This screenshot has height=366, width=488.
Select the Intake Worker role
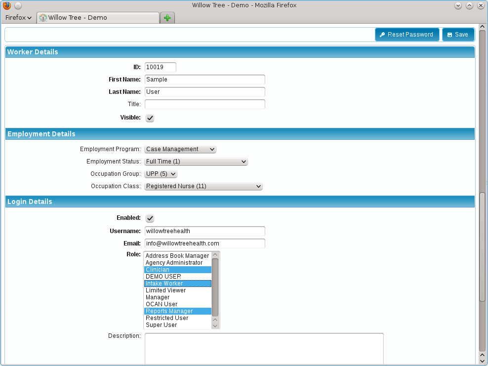click(178, 284)
